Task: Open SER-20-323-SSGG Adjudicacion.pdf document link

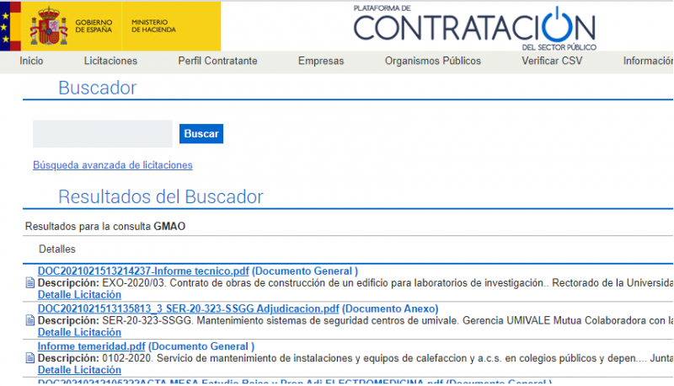Action: coord(188,308)
